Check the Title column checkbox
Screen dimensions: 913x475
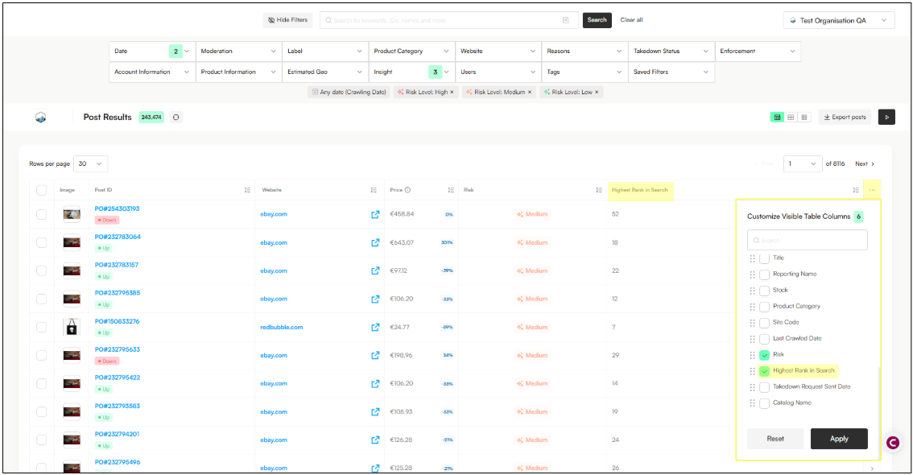(765, 258)
